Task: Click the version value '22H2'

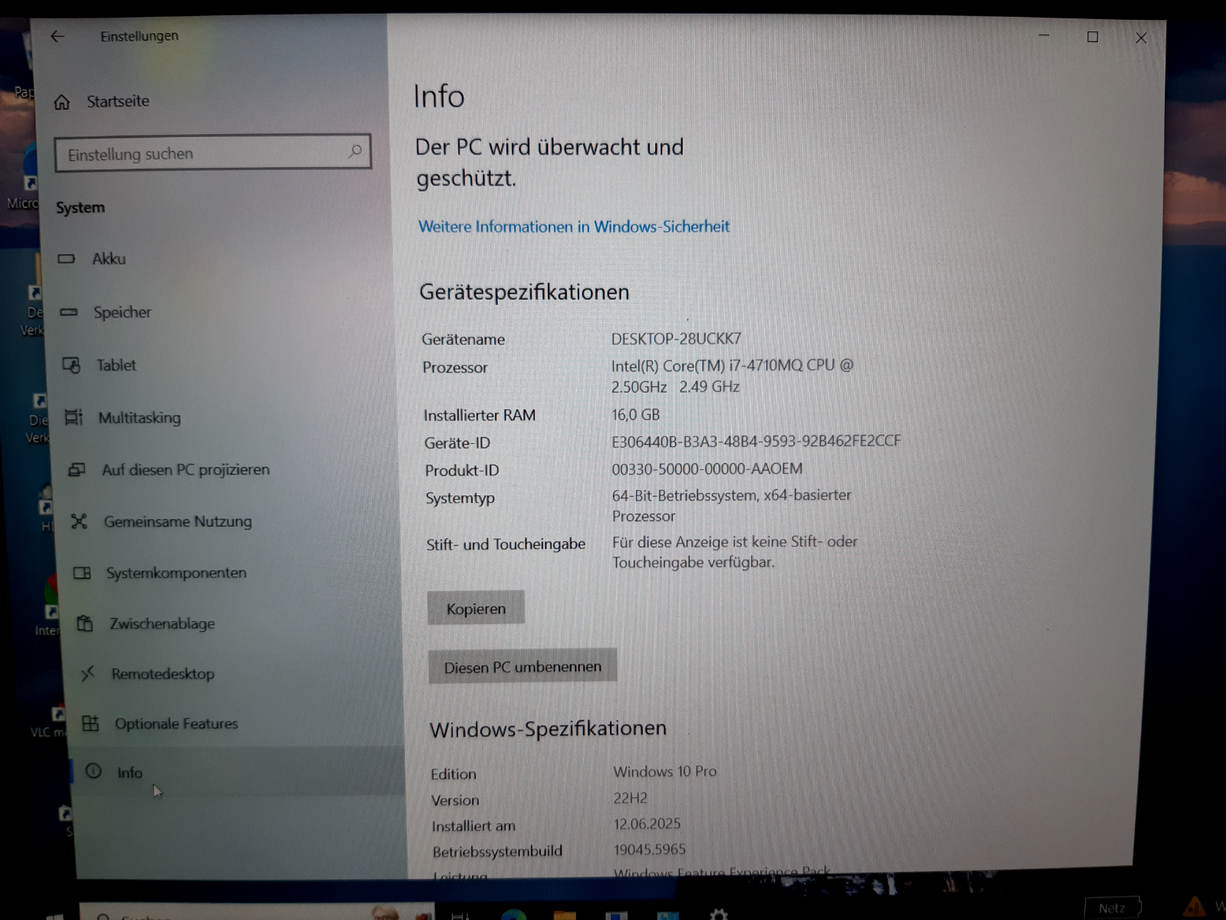Action: 631,798
